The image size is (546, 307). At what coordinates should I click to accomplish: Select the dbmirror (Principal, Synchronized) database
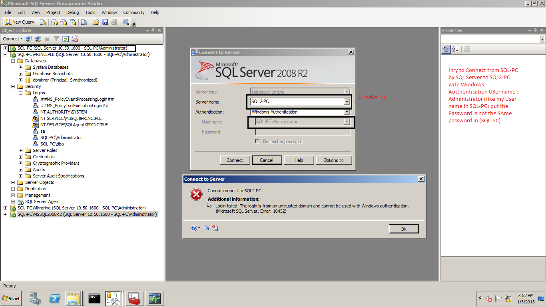pyautogui.click(x=65, y=80)
